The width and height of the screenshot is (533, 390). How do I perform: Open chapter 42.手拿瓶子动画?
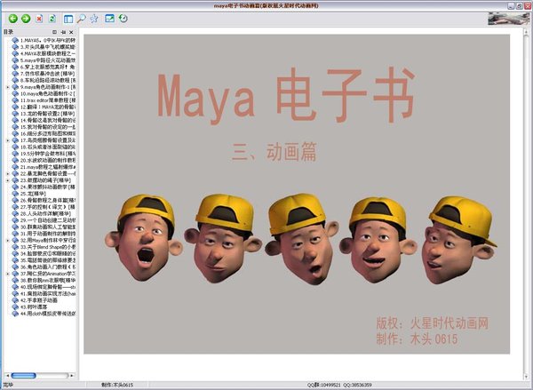coord(39,300)
